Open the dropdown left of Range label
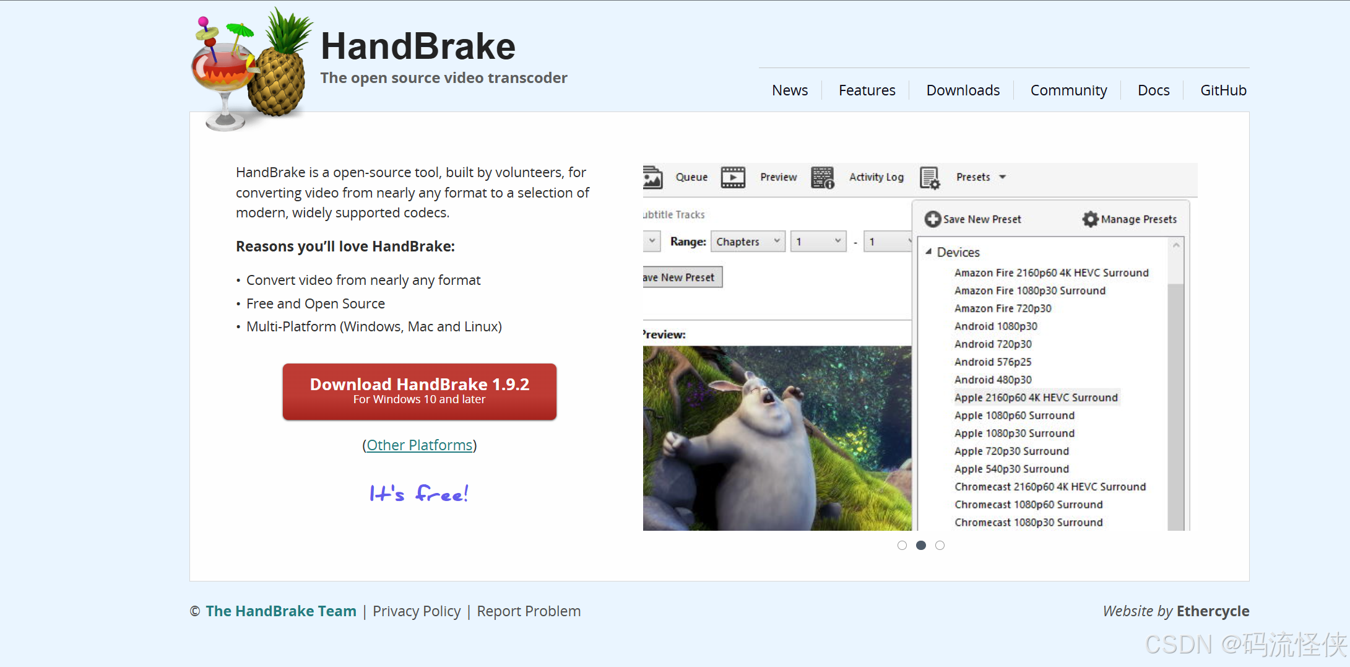1350x667 pixels. [x=652, y=241]
